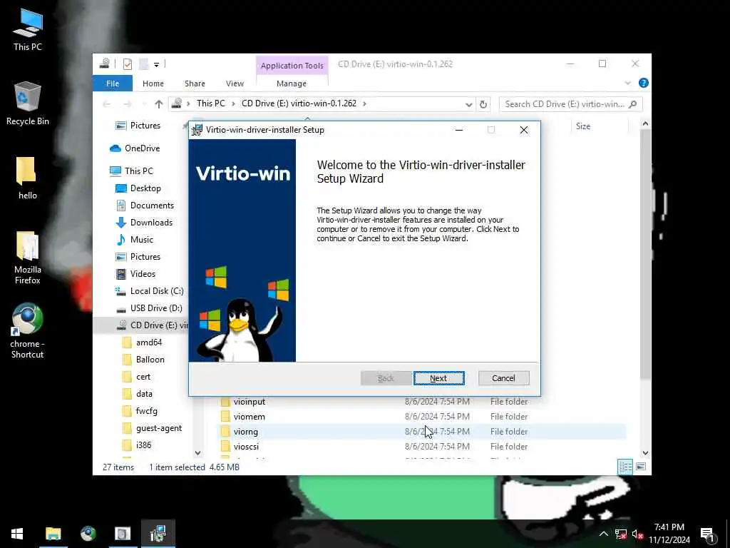Image resolution: width=730 pixels, height=548 pixels.
Task: Open the cert folder in the tree
Action: coord(143,377)
